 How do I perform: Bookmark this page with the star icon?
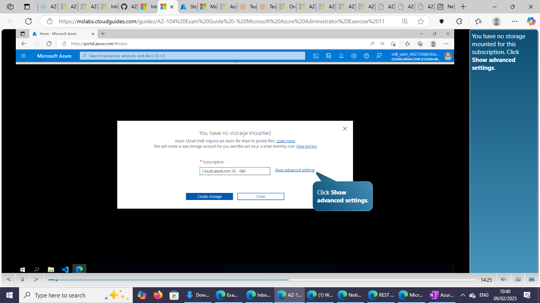tap(421, 21)
